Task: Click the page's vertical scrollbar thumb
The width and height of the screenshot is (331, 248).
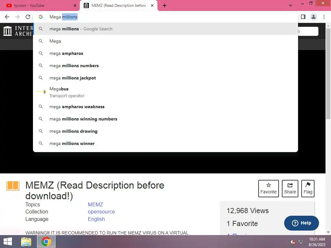Action: [328, 74]
